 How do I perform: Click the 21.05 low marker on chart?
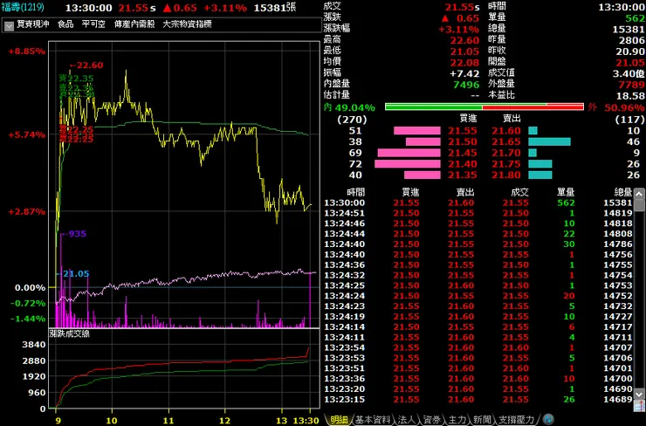click(73, 273)
